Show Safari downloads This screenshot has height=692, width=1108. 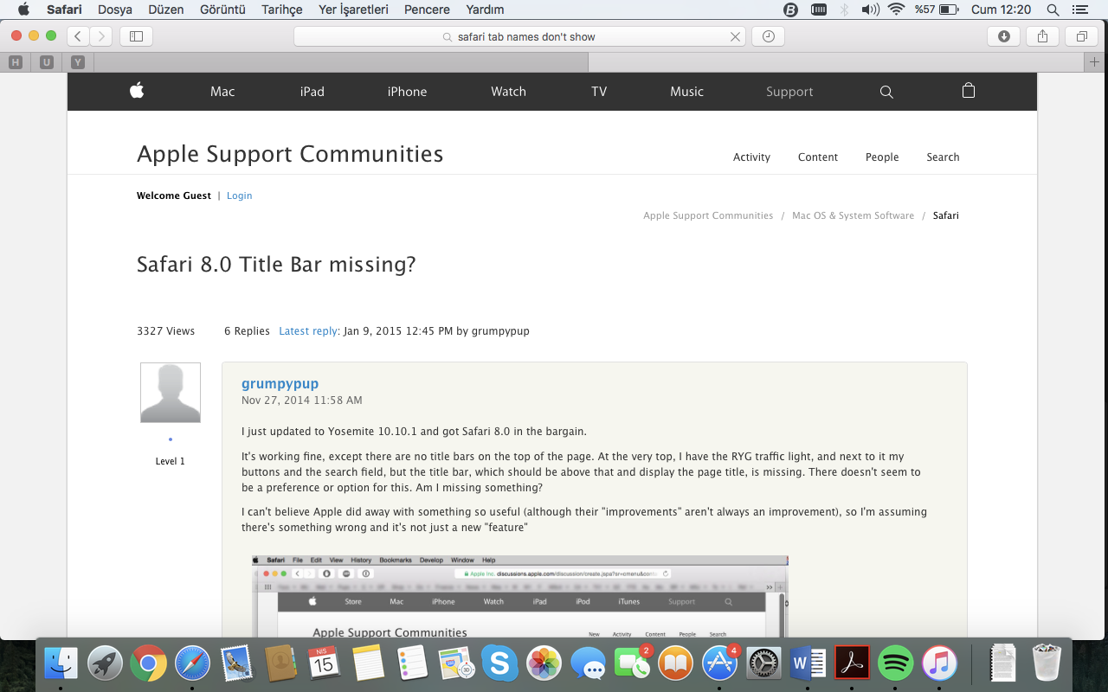tap(1003, 36)
